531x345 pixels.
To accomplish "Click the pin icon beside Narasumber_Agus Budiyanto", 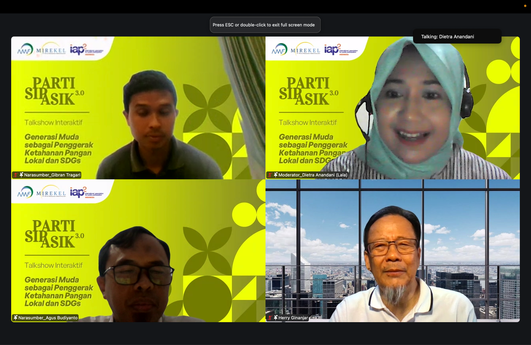I will [16, 318].
